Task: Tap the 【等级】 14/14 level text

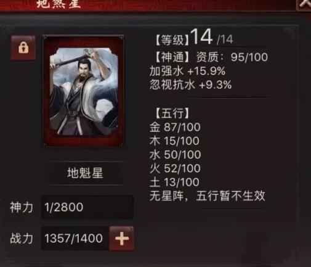Action: coord(194,38)
